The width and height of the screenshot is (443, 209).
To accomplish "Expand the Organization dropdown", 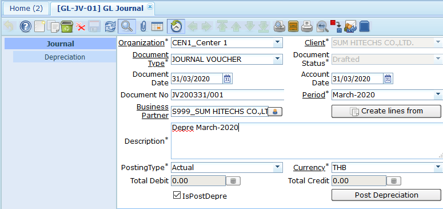I will [278, 43].
